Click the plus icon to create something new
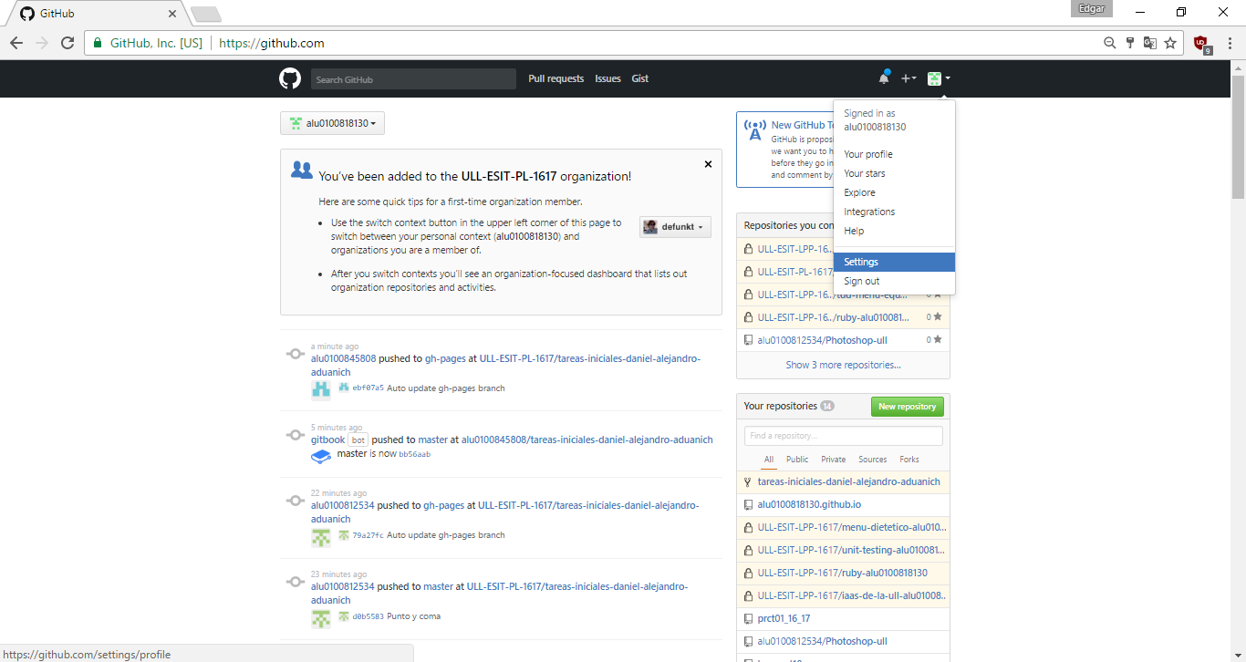 coord(909,78)
